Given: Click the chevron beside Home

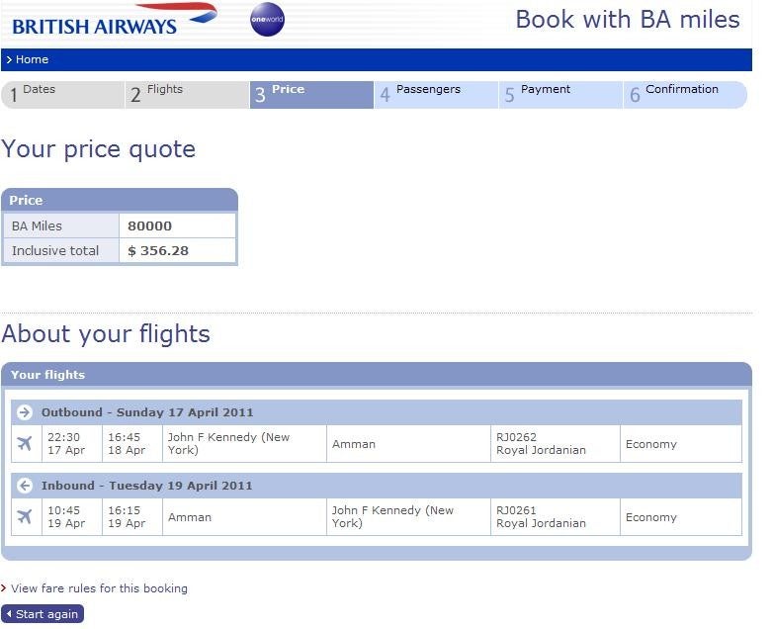Looking at the screenshot, I should pos(9,59).
